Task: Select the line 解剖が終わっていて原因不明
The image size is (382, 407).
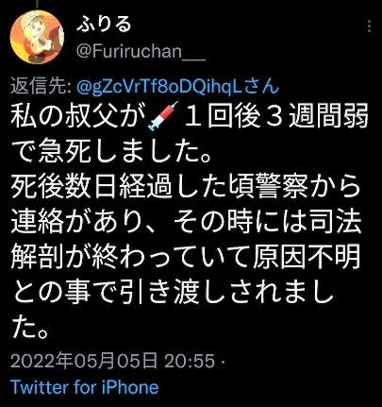Action: tap(186, 257)
